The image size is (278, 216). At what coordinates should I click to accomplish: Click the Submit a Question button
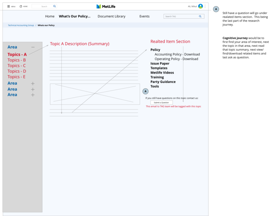click(162, 102)
